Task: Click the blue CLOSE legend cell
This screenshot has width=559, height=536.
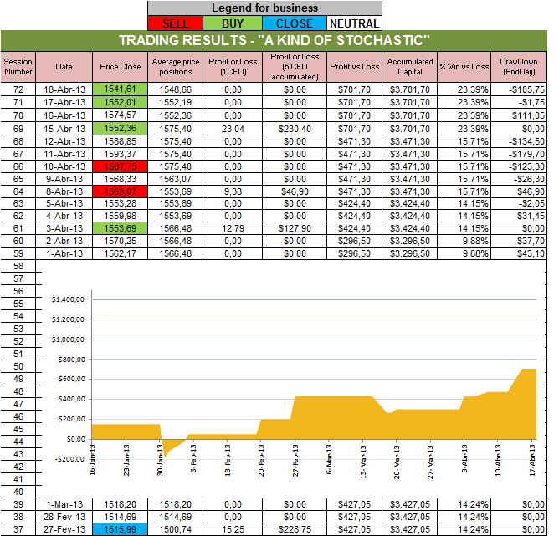Action: (295, 23)
